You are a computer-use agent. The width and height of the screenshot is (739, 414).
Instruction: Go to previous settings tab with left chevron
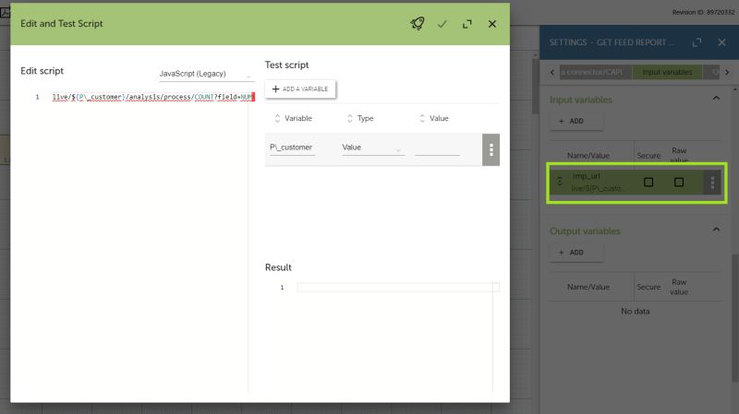click(552, 73)
